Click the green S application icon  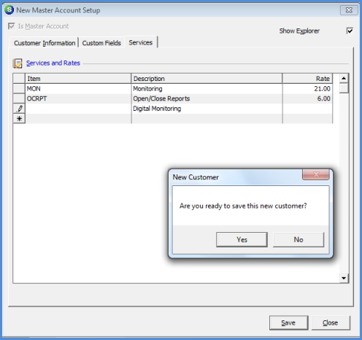point(9,9)
